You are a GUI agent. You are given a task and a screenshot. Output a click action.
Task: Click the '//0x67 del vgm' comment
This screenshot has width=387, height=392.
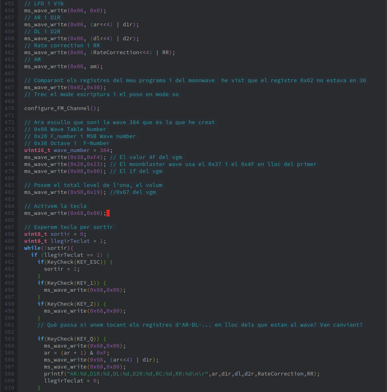tap(133, 192)
